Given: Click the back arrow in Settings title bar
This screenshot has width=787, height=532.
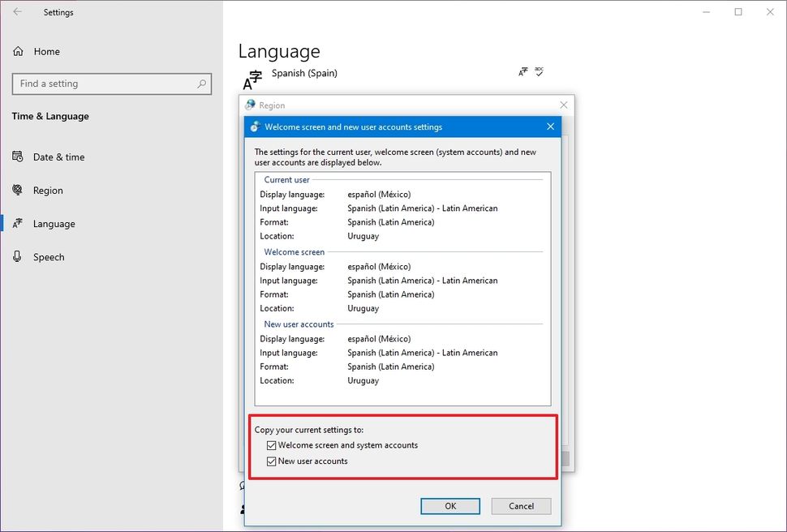Looking at the screenshot, I should click(16, 12).
